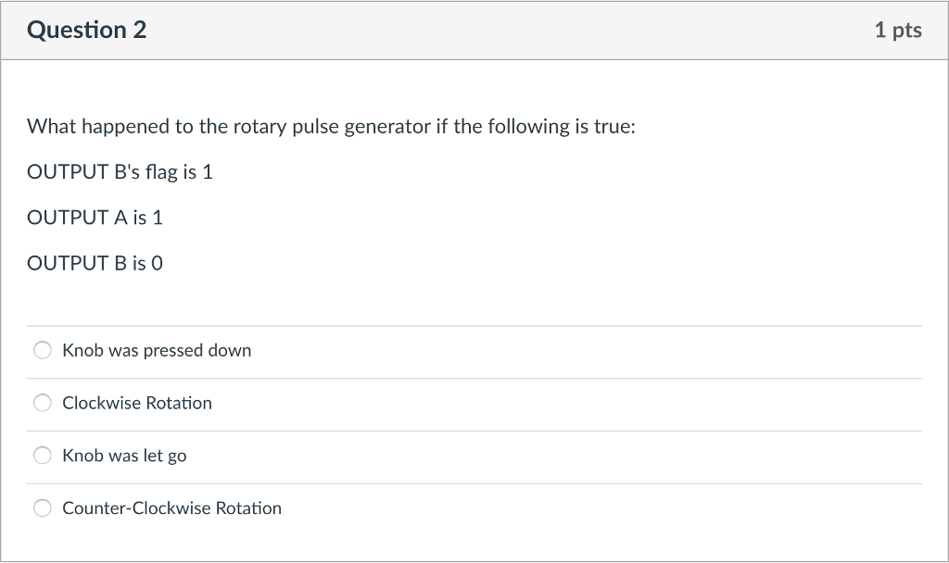The image size is (949, 563).
Task: Click the question prompt text about rotary pulse generator
Action: click(330, 126)
